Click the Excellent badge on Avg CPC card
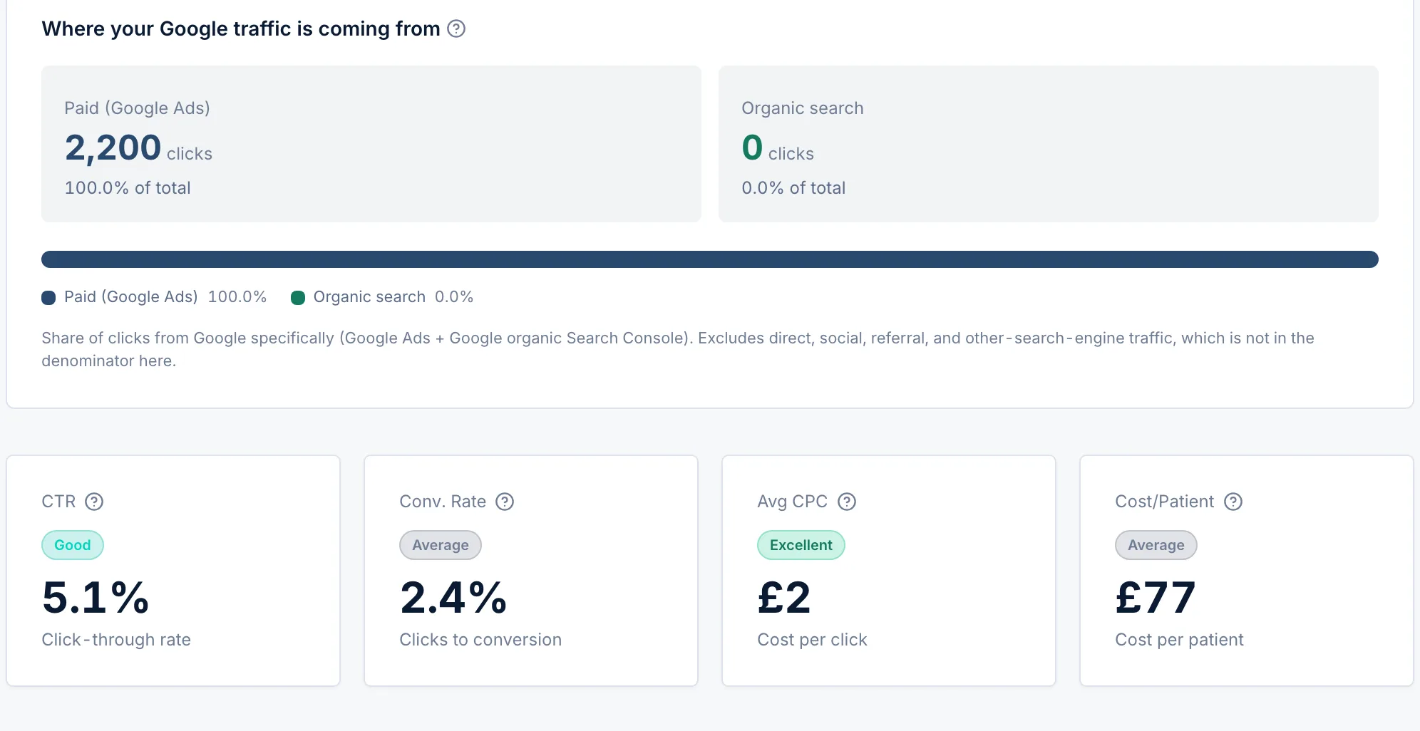This screenshot has height=731, width=1420. (801, 545)
